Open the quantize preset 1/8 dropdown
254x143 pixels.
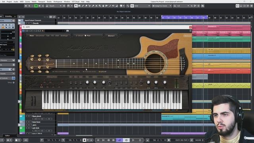pos(183,6)
